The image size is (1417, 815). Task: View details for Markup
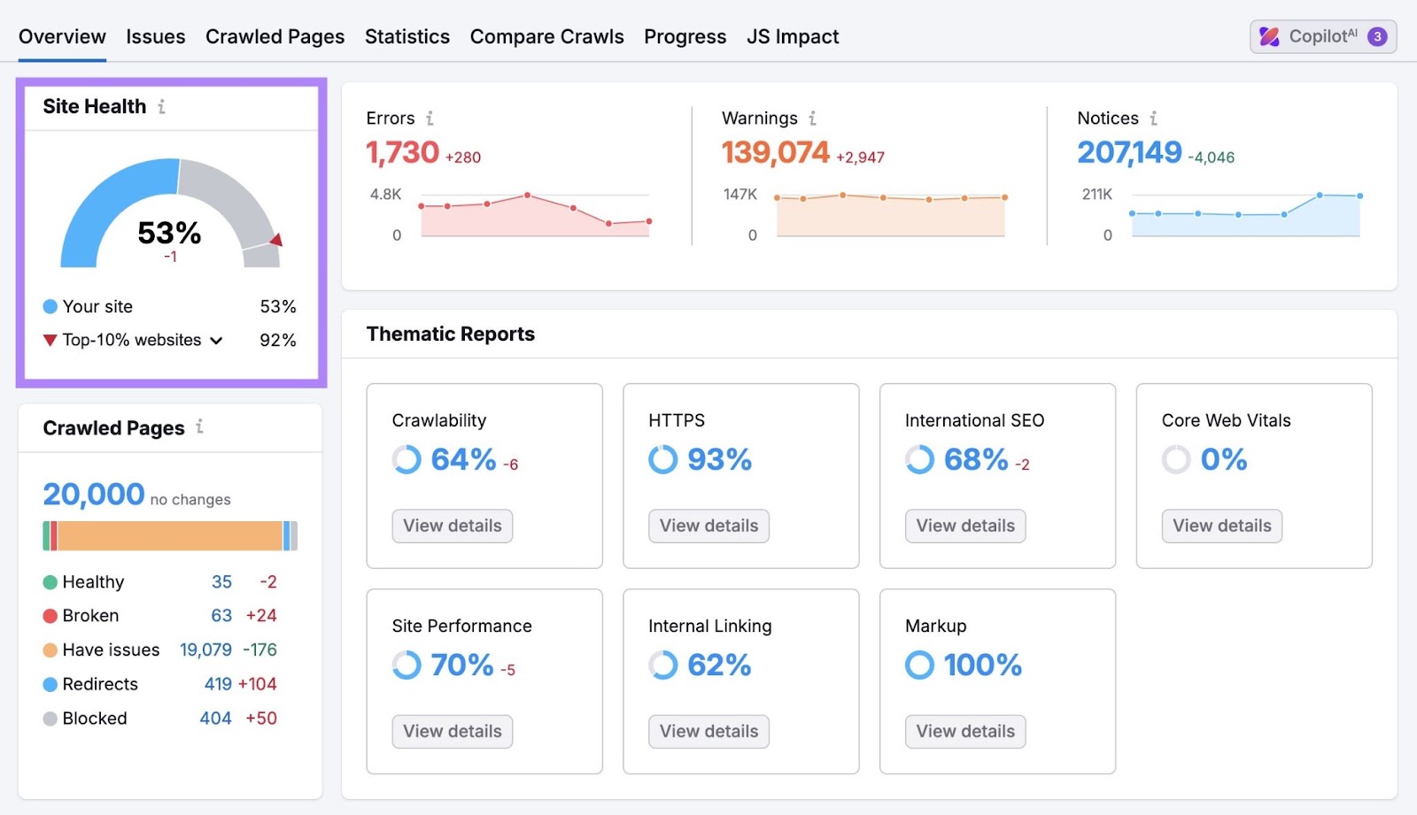pyautogui.click(x=964, y=731)
